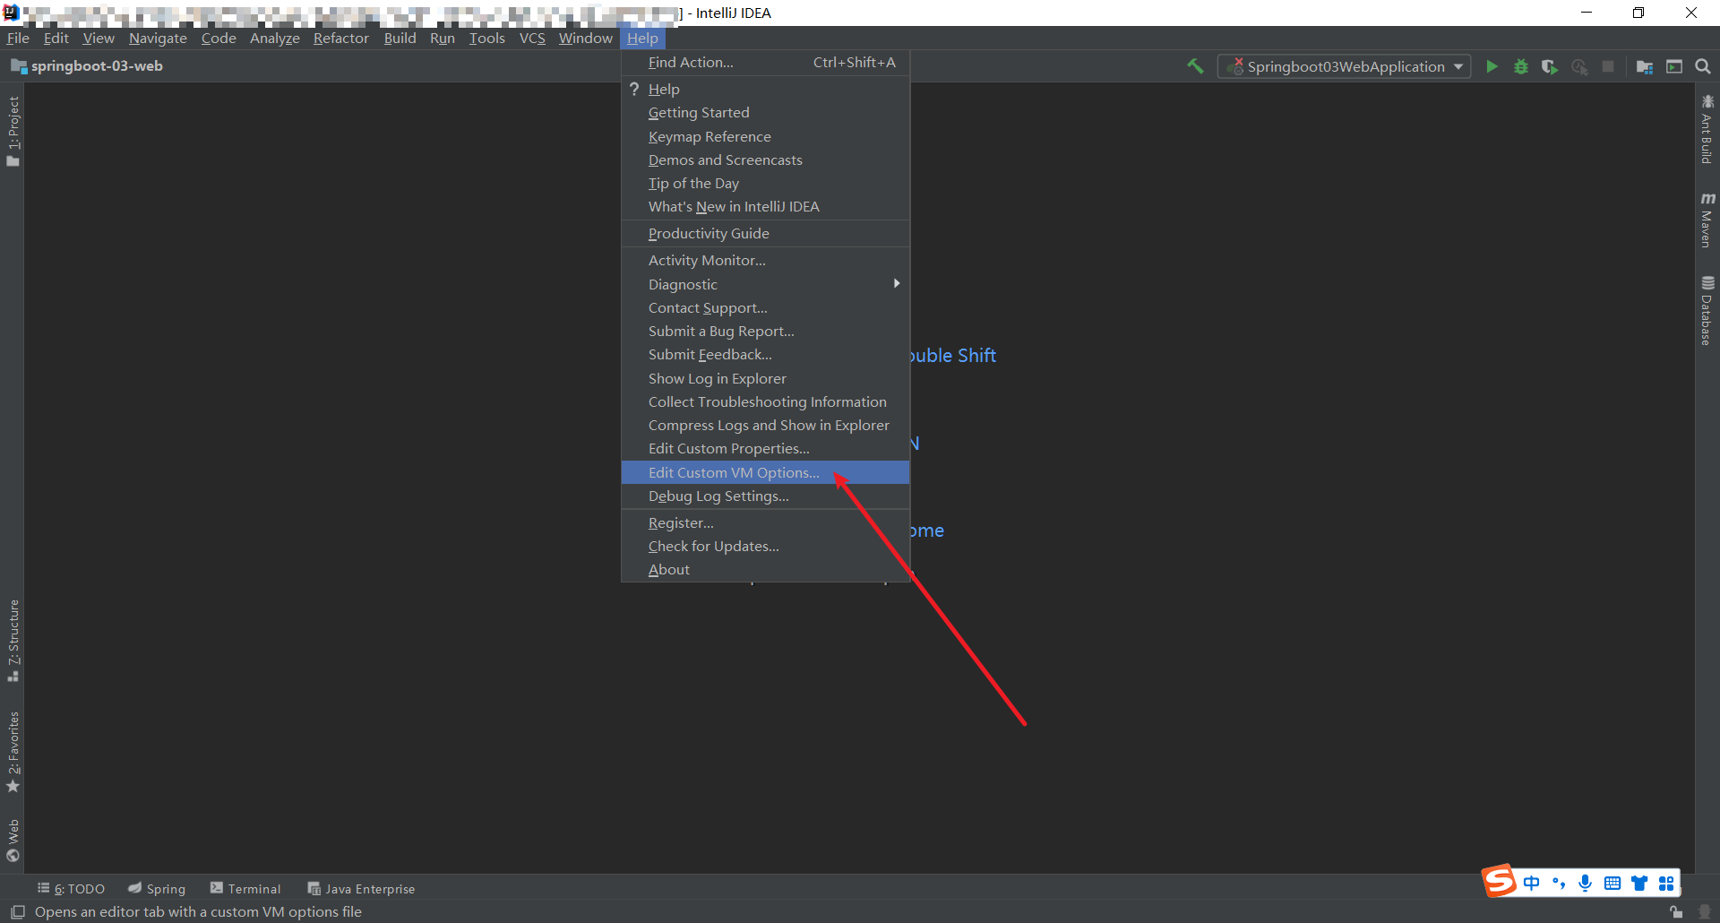The image size is (1720, 923).
Task: Open the Terminal bottom tab
Action: pyautogui.click(x=245, y=888)
